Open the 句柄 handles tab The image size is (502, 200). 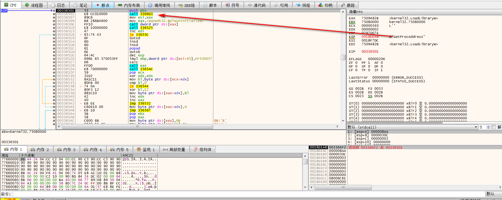pos(325,5)
